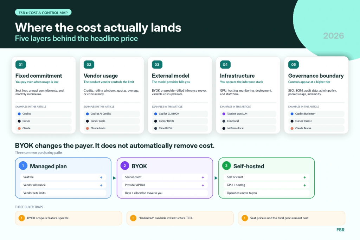Click the plus sign in Provider API bill row
The height and width of the screenshot is (240, 360).
point(203,186)
